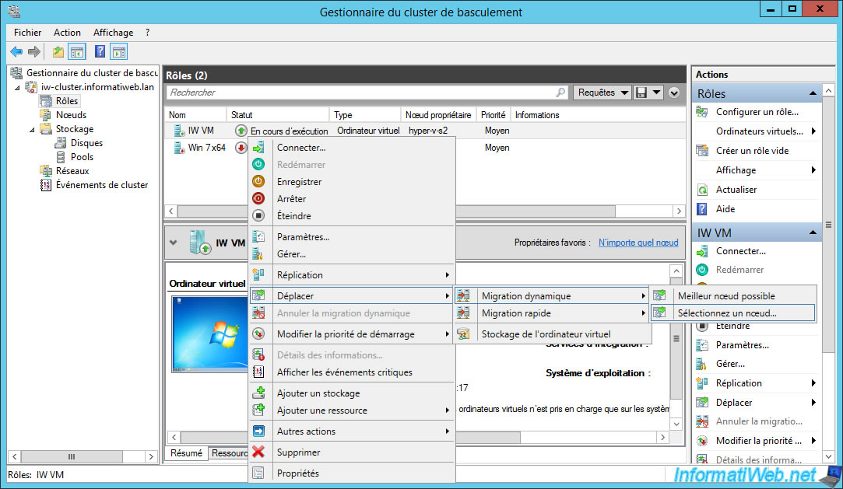Click the red Supprimer X icon
This screenshot has height=489, width=843.
259,452
